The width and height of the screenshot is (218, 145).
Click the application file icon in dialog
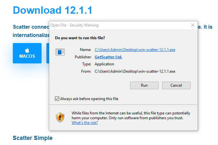click(x=60, y=52)
